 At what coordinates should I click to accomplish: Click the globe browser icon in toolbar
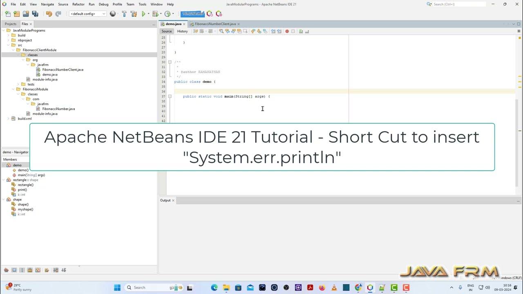pyautogui.click(x=113, y=14)
